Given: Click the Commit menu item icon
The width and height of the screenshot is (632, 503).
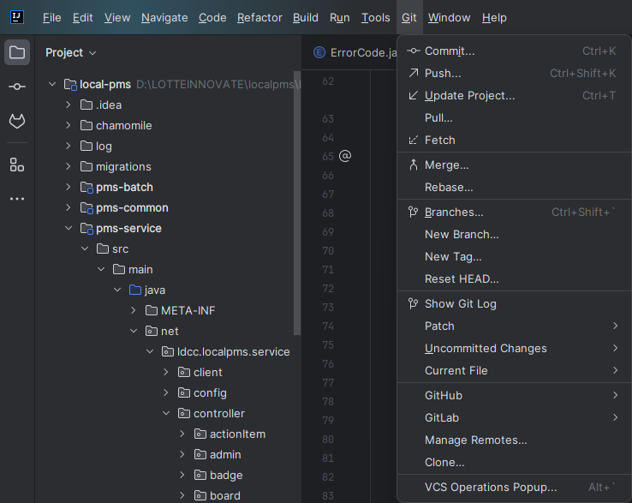Looking at the screenshot, I should tap(414, 51).
